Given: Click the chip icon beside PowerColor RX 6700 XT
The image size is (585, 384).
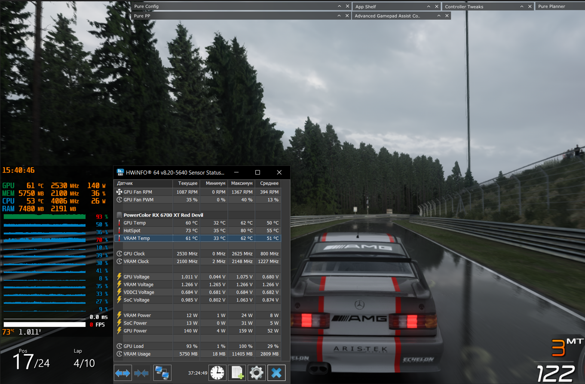Looking at the screenshot, I should pyautogui.click(x=119, y=215).
